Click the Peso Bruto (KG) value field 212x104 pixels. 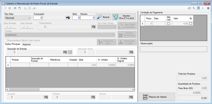(189, 93)
